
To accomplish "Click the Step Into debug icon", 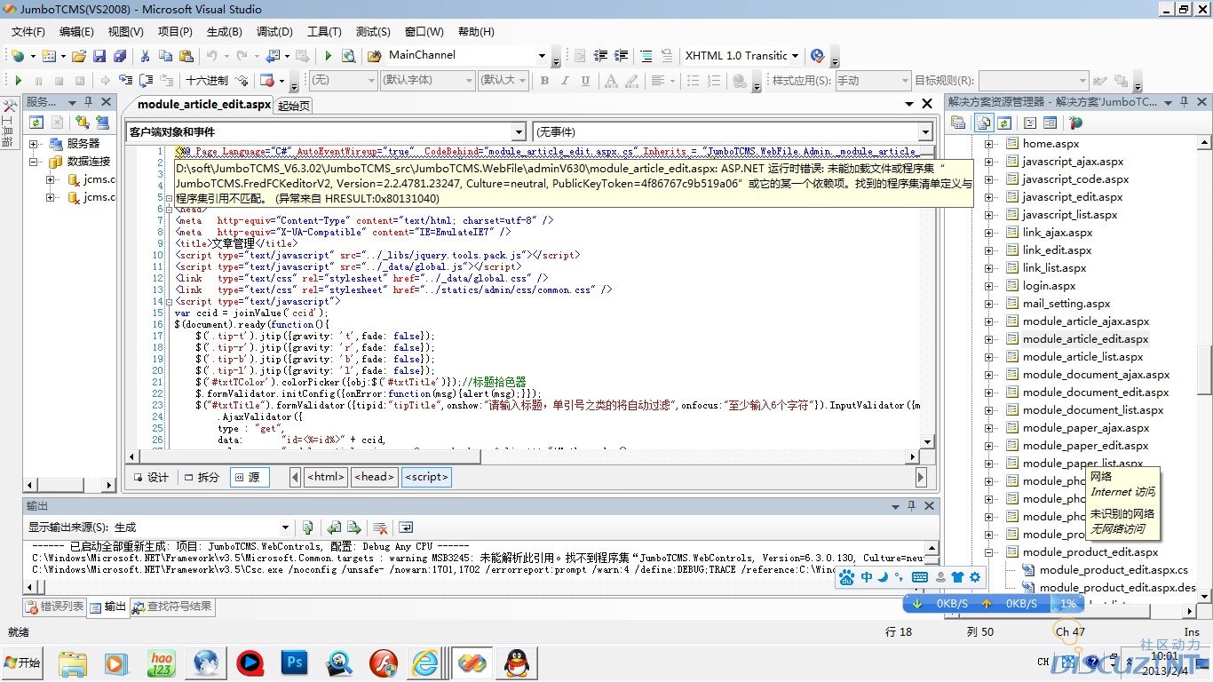I will [127, 80].
